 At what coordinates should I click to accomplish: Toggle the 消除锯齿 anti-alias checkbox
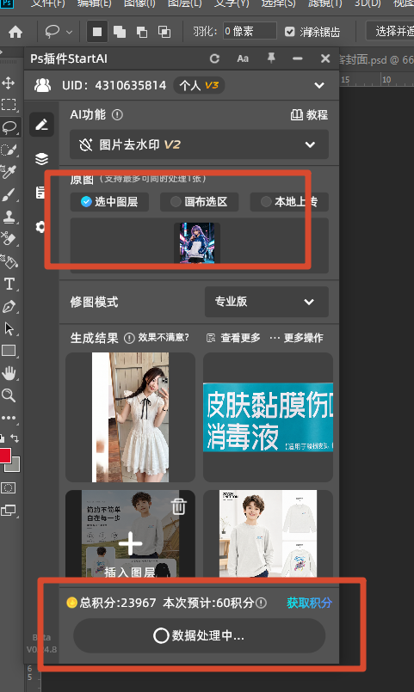pos(290,32)
